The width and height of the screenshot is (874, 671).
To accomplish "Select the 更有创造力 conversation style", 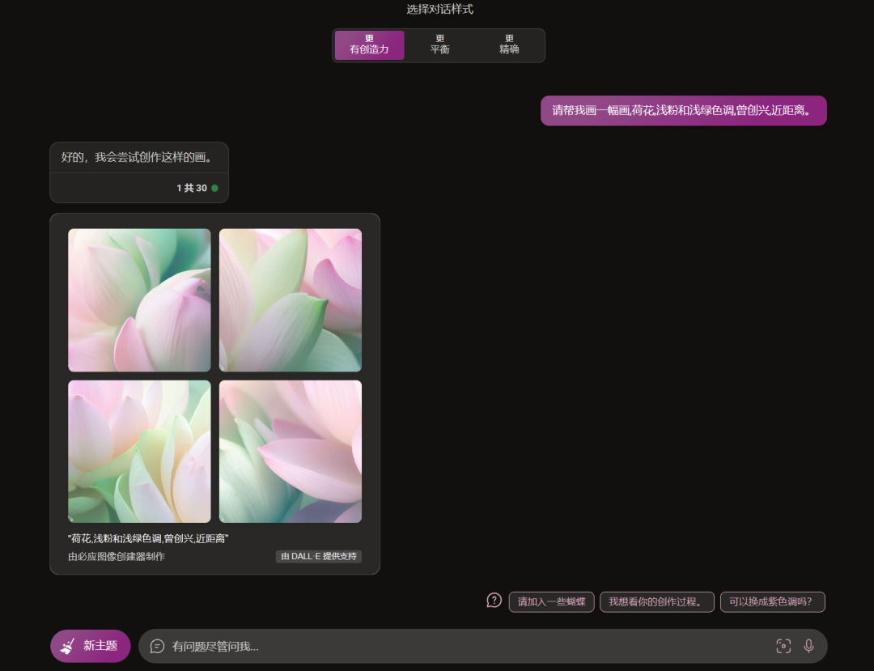I will pos(369,45).
